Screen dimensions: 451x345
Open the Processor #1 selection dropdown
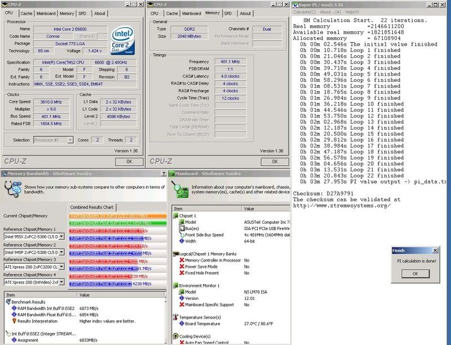(70, 140)
